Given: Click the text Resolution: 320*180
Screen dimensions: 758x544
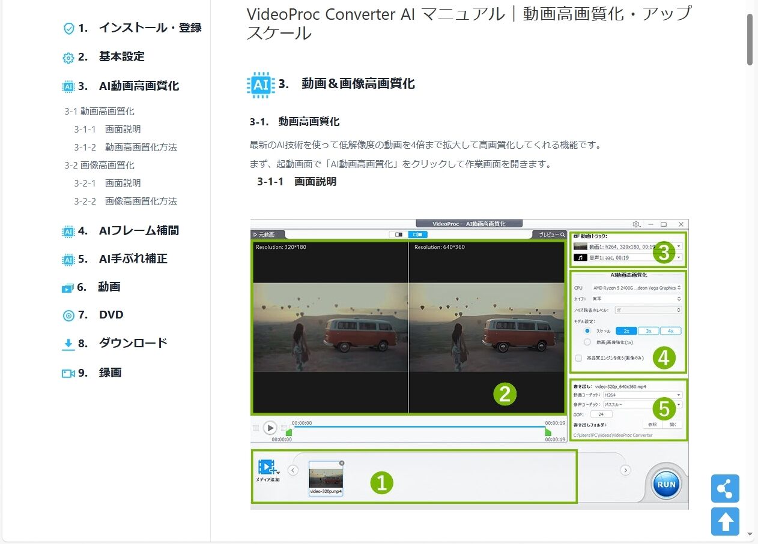Looking at the screenshot, I should tap(280, 247).
